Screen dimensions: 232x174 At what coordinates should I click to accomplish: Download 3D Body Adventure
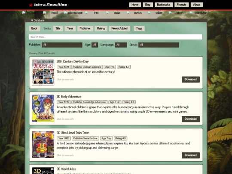pyautogui.click(x=191, y=119)
